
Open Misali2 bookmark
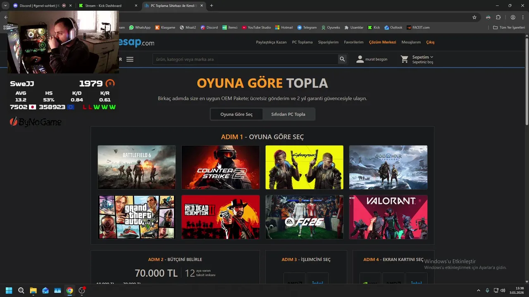point(188,28)
